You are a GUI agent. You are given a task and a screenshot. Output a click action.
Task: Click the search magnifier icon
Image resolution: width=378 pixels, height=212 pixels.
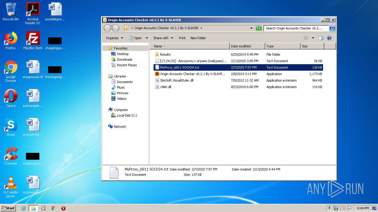point(332,28)
